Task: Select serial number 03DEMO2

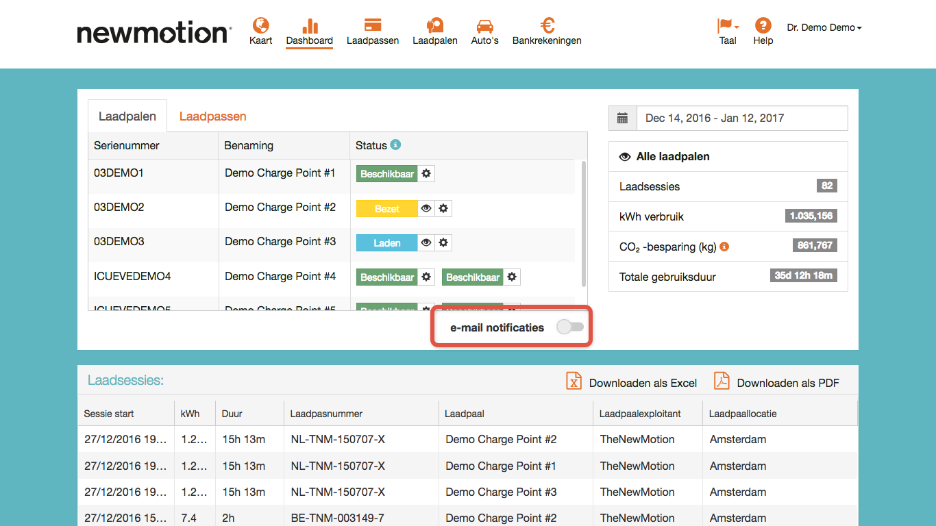Action: [x=119, y=208]
